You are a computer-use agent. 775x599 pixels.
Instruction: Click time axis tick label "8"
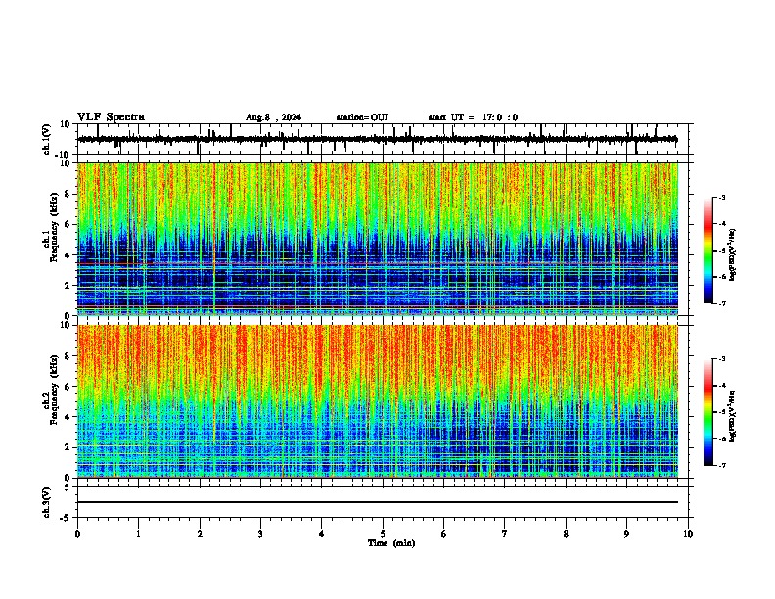[x=566, y=534]
